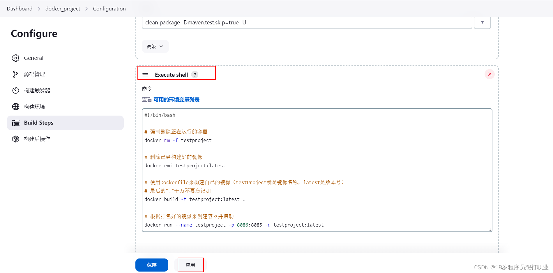Screen dimensions: 553x273
Task: Click the build environment globe icon
Action: (16, 107)
